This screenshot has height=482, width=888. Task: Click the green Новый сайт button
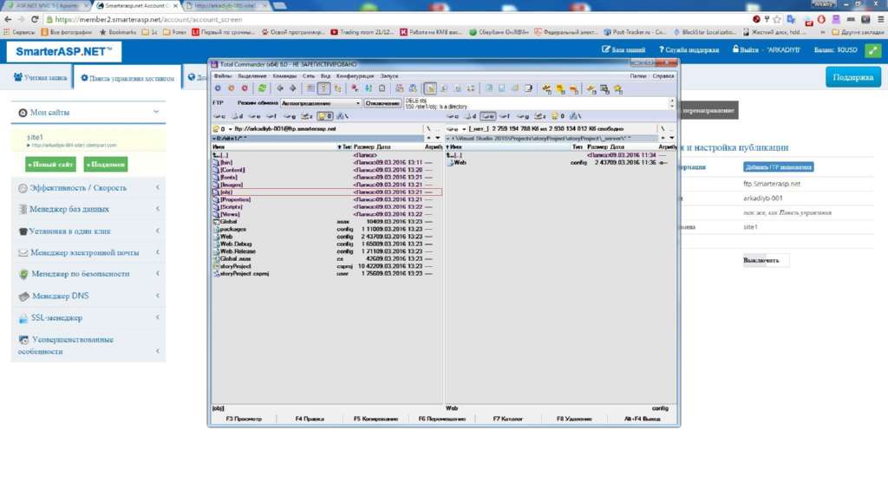click(50, 164)
